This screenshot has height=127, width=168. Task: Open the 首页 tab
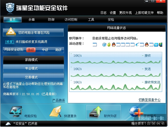[x=13, y=20]
